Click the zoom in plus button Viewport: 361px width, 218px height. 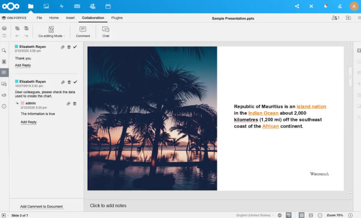click(x=350, y=215)
